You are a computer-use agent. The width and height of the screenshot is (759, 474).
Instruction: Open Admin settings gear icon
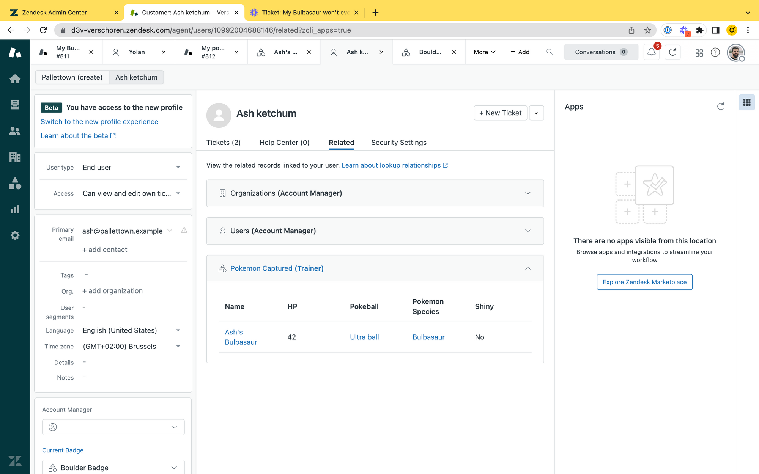click(15, 235)
